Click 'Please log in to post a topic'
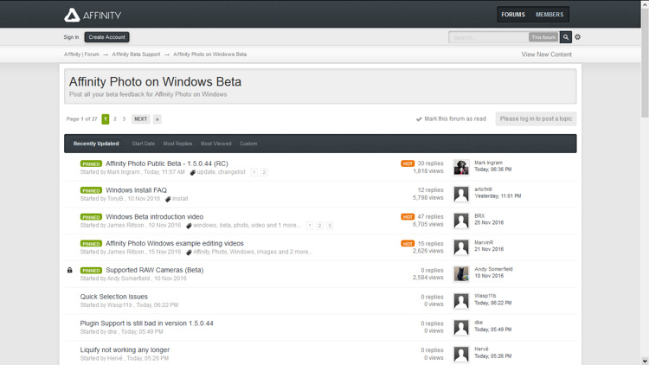 536,118
